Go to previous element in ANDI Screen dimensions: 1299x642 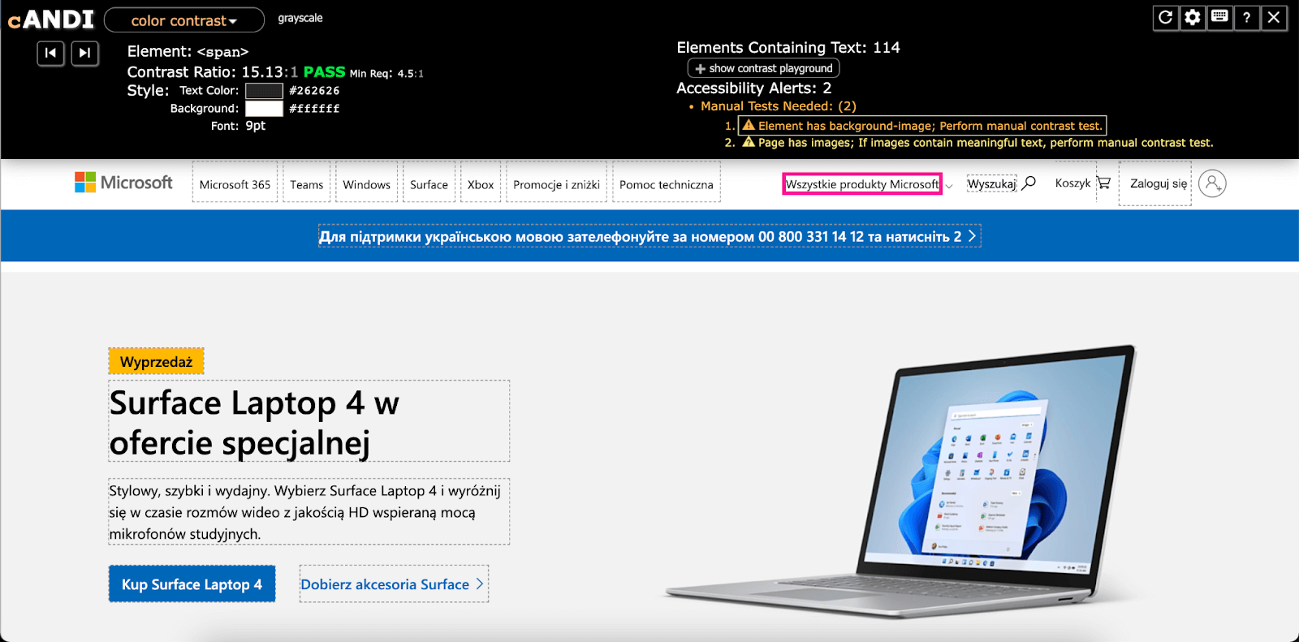coord(50,53)
